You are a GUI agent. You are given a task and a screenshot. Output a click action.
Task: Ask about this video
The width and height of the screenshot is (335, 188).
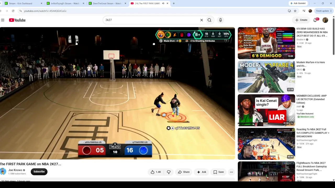(x=202, y=172)
